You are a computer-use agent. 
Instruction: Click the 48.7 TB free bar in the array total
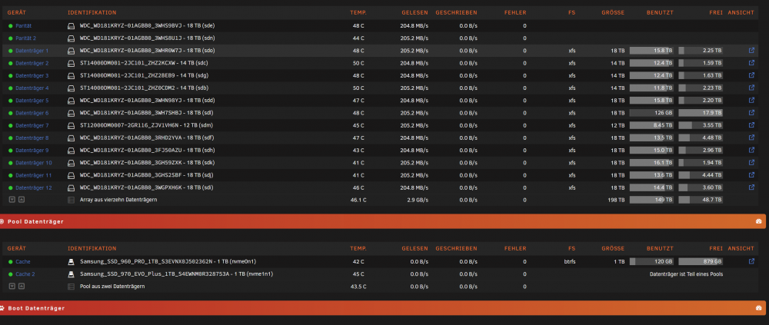pyautogui.click(x=701, y=200)
